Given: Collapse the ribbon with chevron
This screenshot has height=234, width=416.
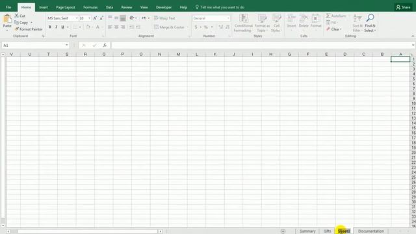Looking at the screenshot, I should [413, 36].
